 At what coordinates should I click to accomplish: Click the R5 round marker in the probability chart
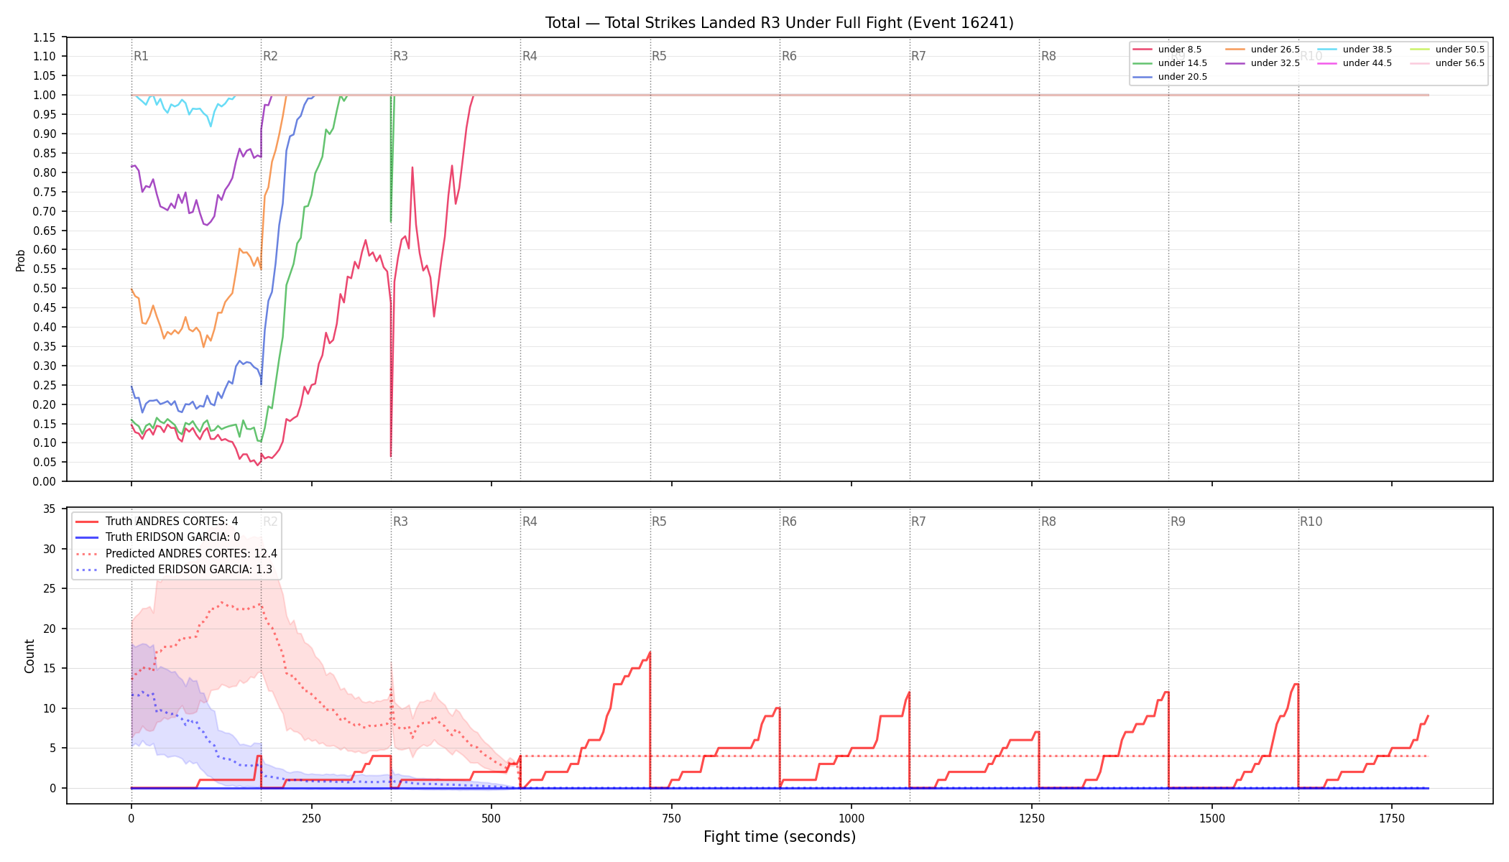[659, 56]
